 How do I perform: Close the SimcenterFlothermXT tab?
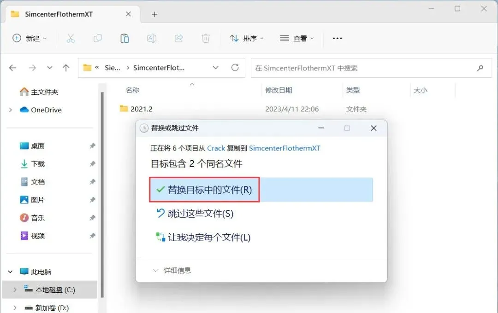128,14
